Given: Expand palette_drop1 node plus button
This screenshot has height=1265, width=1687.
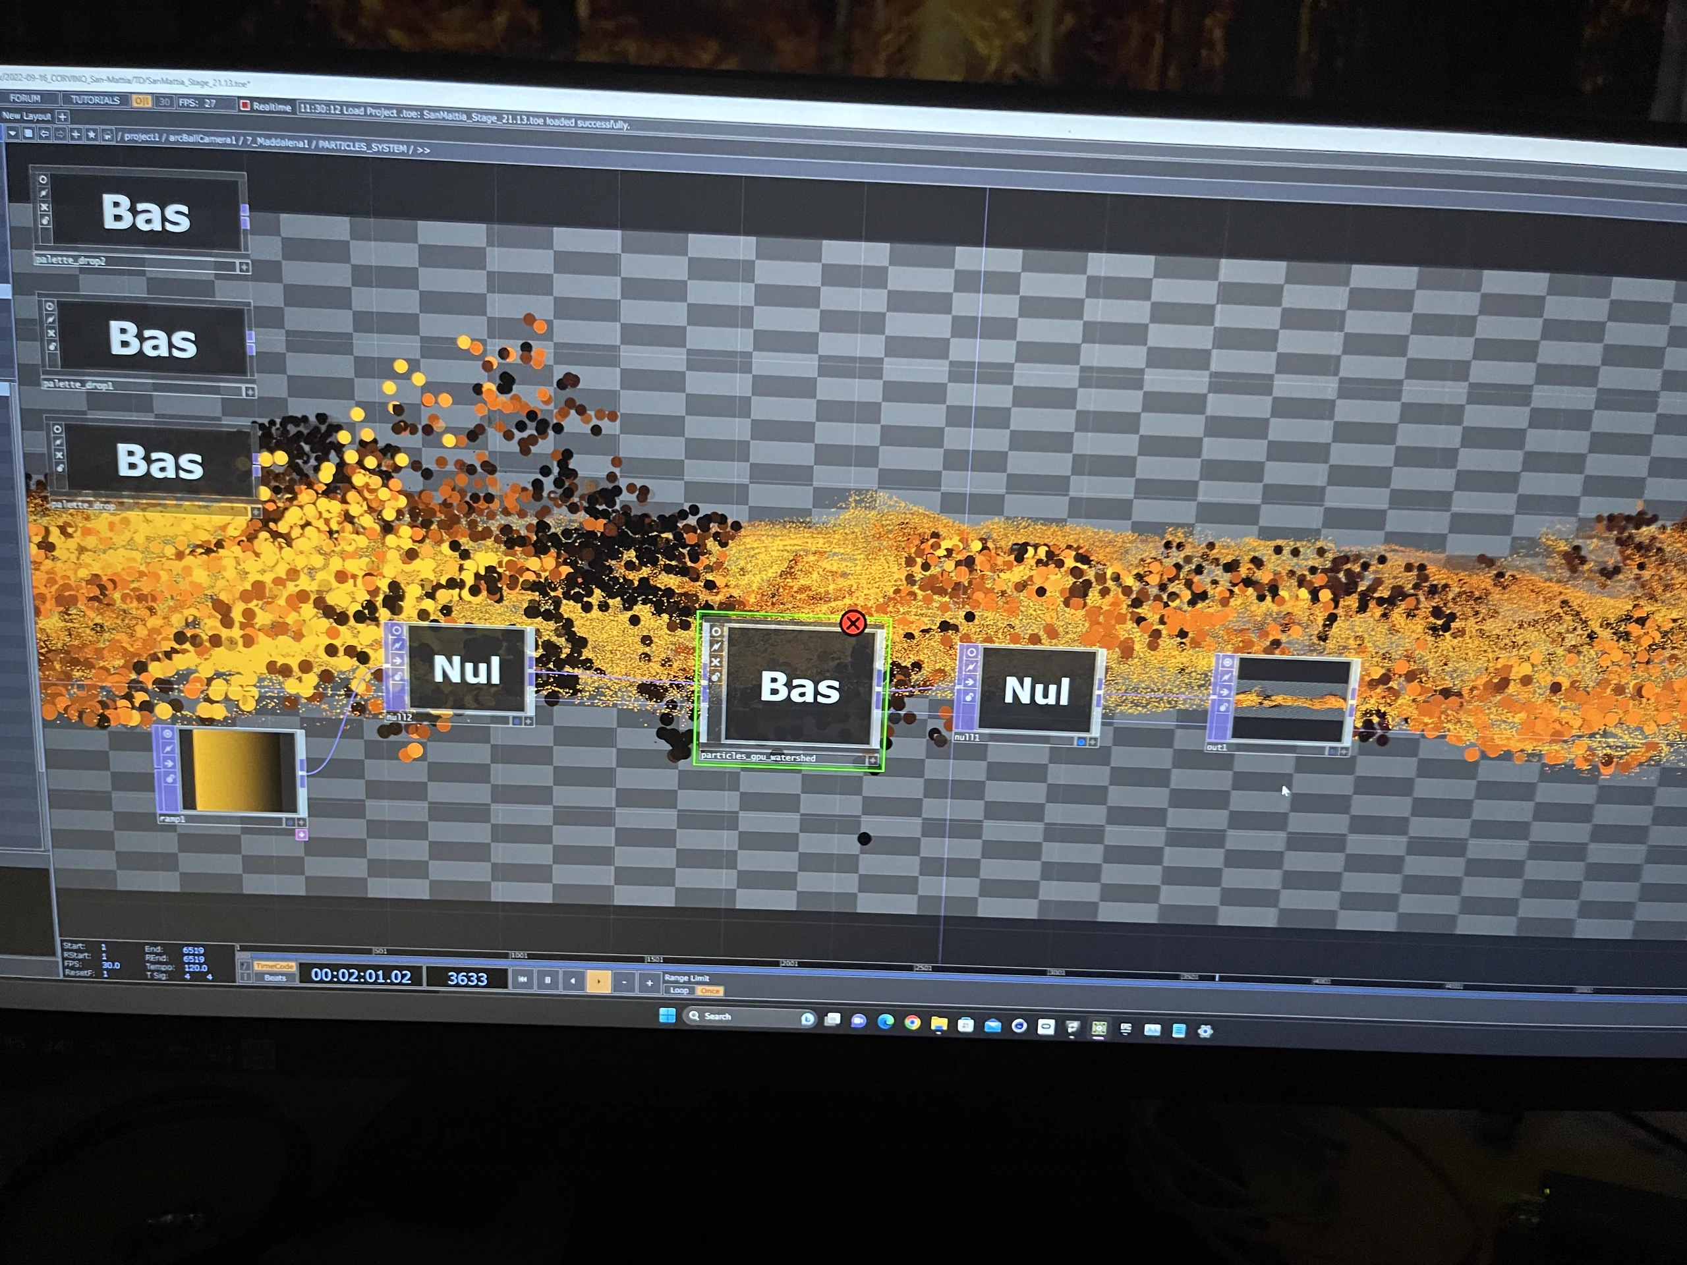Looking at the screenshot, I should pos(249,392).
